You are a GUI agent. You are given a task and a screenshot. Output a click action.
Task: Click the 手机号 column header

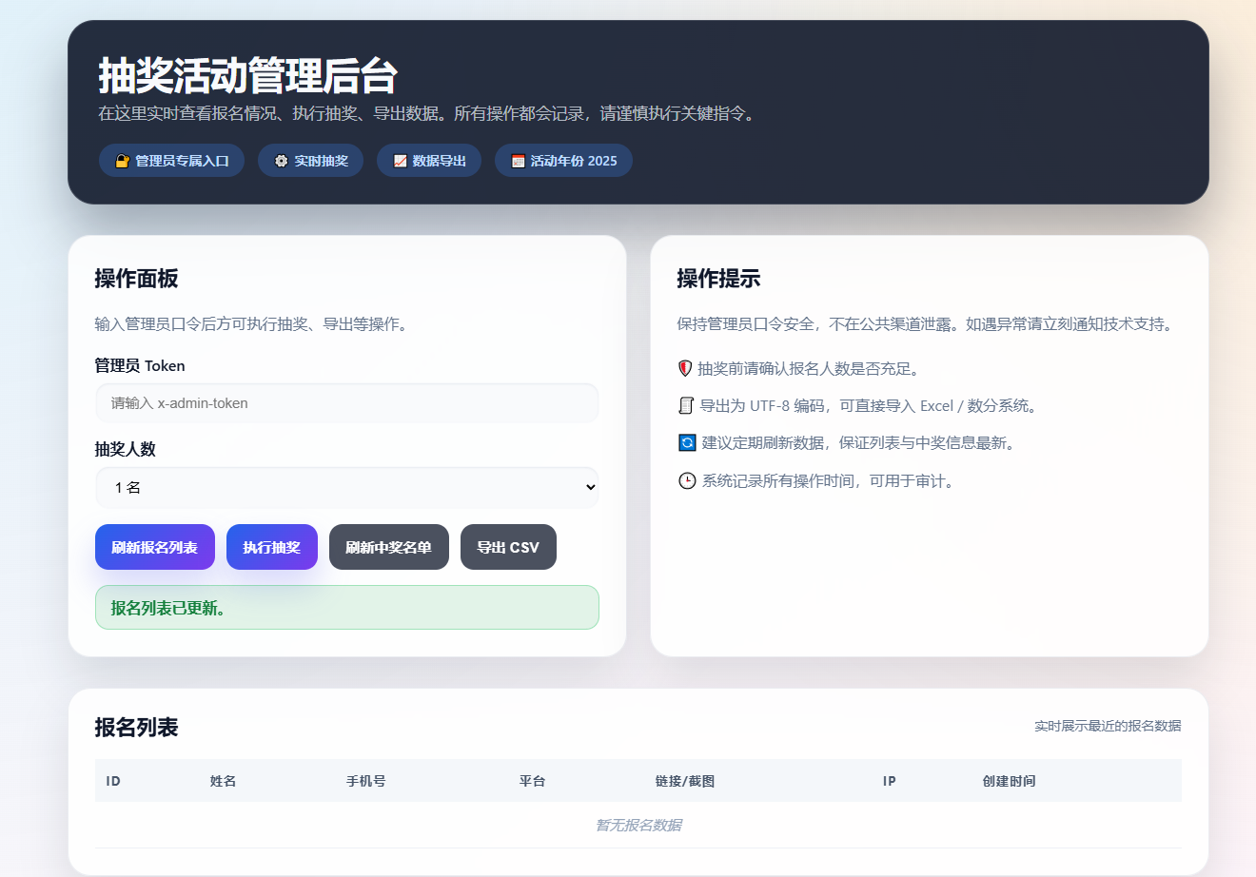(366, 781)
